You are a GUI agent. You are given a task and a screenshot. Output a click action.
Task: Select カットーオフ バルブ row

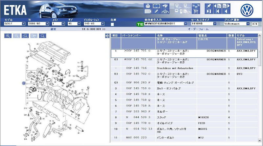(x=184, y=90)
